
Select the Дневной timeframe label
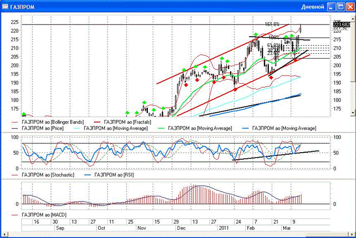point(313,7)
